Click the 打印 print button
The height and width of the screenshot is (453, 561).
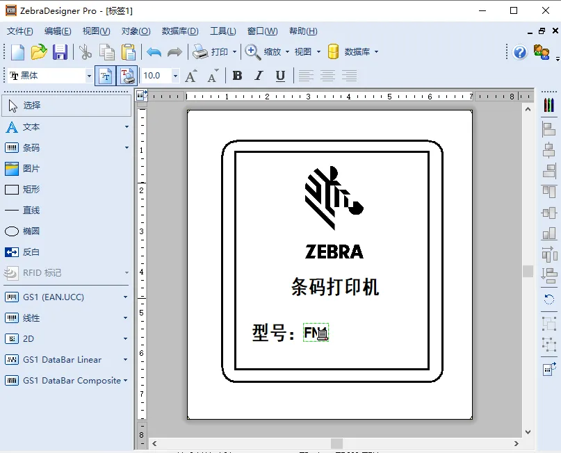212,52
